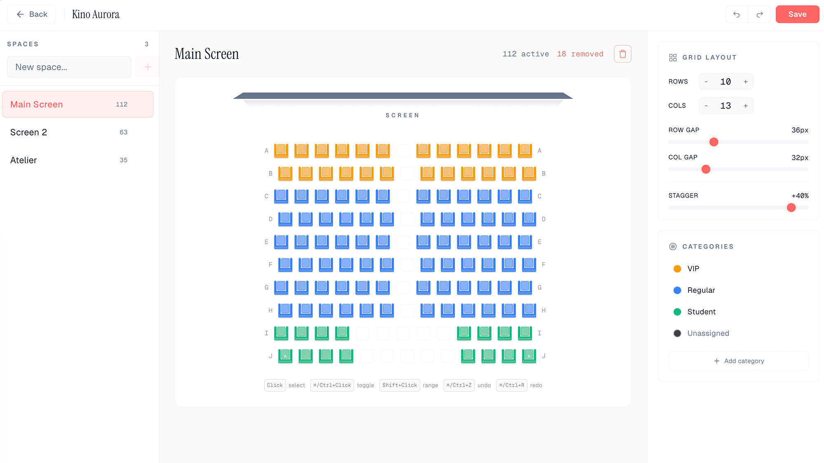Go back using the Back button

point(32,14)
